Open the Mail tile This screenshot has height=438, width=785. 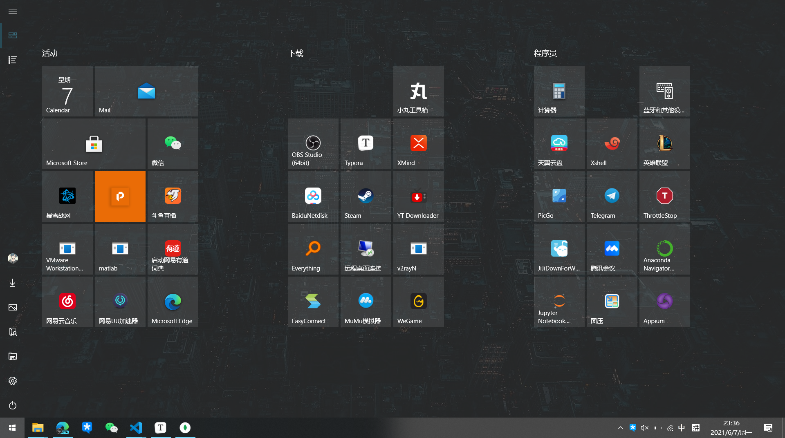(x=146, y=91)
